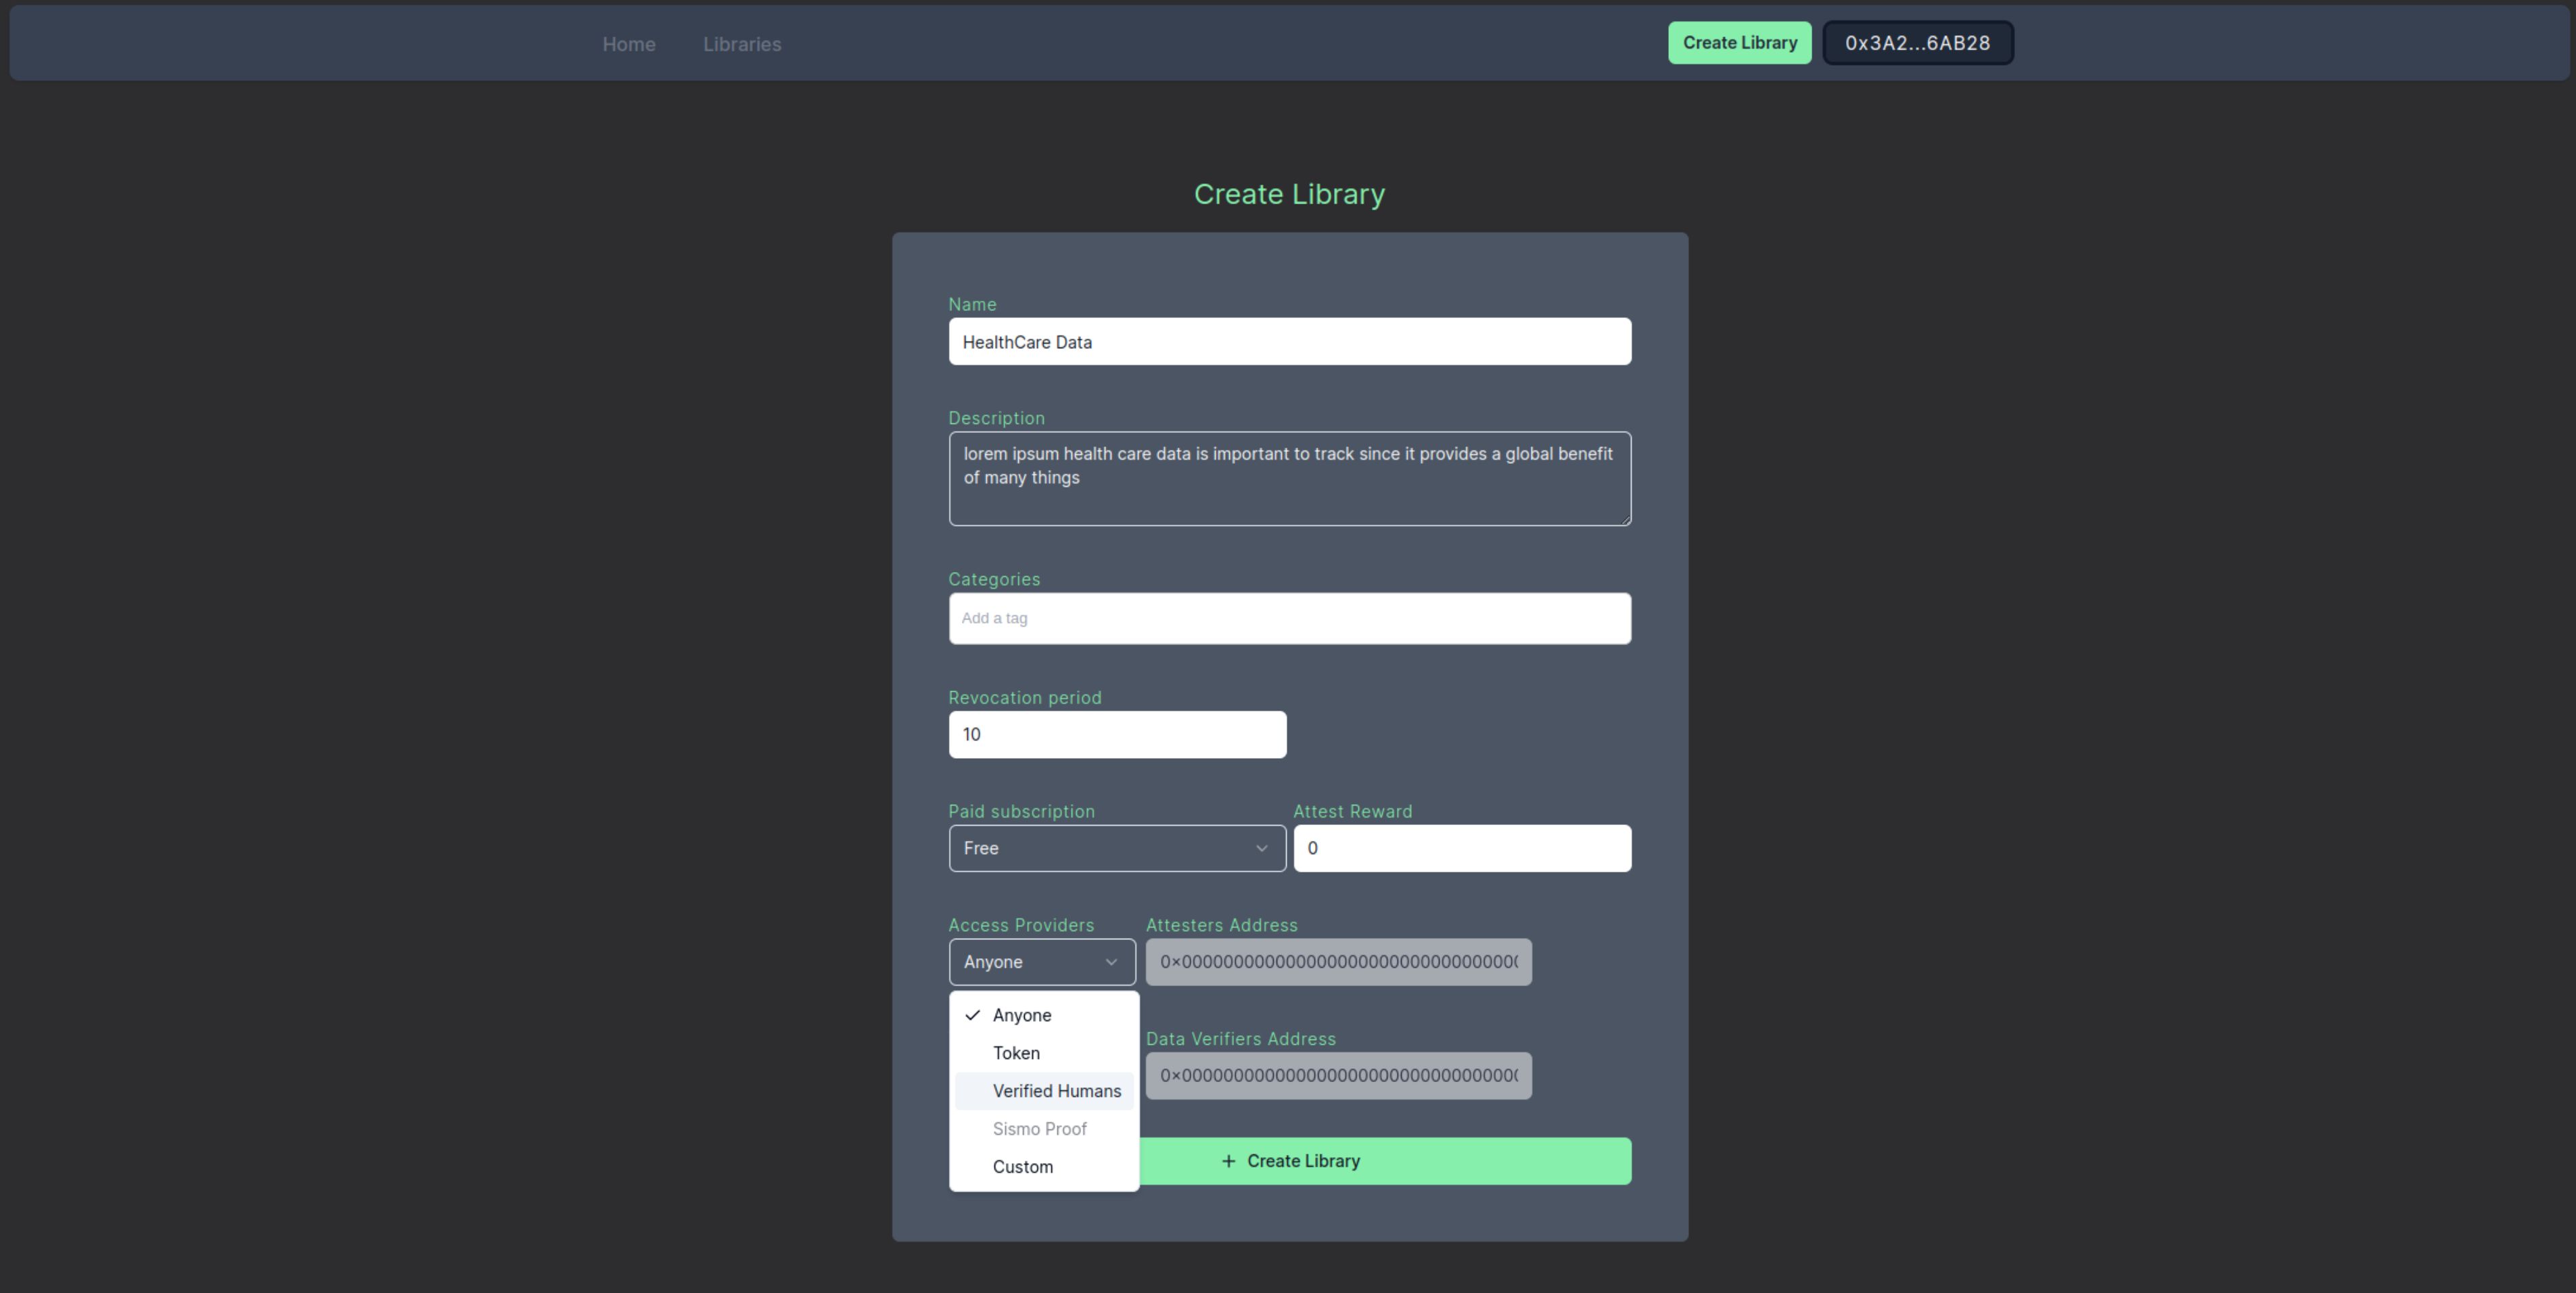2576x1293 pixels.
Task: Click the wallet address button 0x3A2...6AB28
Action: [x=1918, y=41]
